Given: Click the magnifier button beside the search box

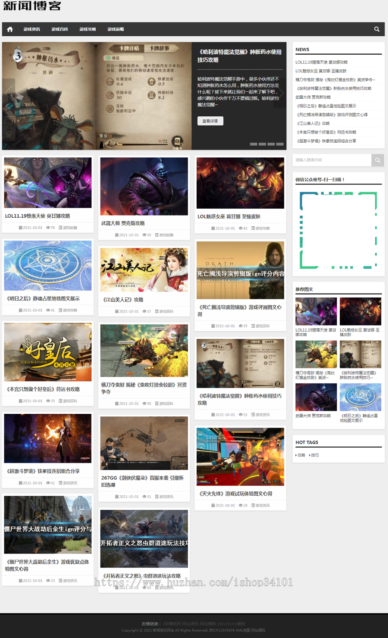Looking at the screenshot, I should 378,160.
